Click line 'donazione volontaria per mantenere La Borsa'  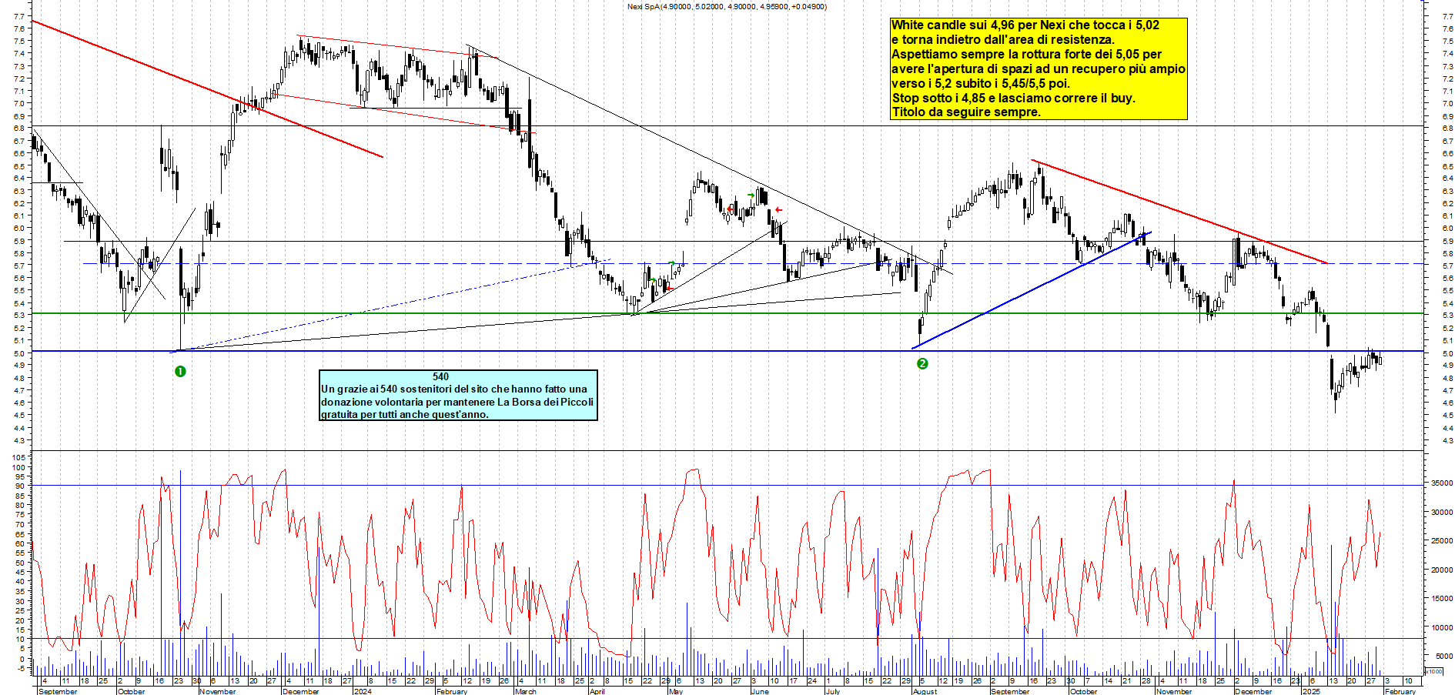(x=457, y=402)
